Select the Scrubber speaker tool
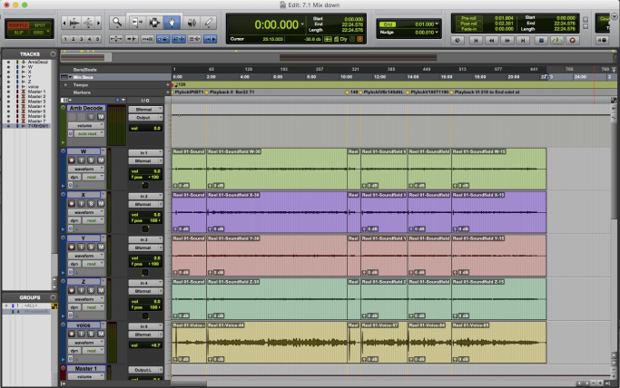 pos(192,21)
